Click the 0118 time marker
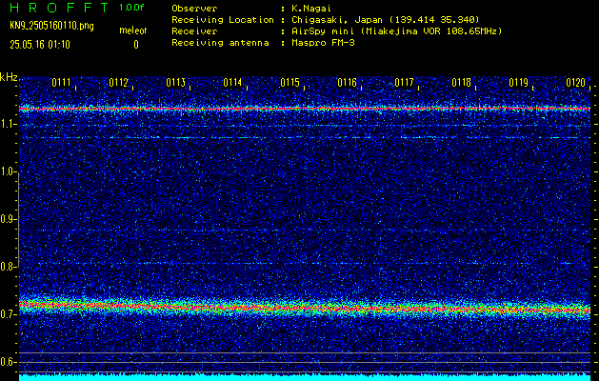Screen dimensions: 599x381 pos(461,82)
